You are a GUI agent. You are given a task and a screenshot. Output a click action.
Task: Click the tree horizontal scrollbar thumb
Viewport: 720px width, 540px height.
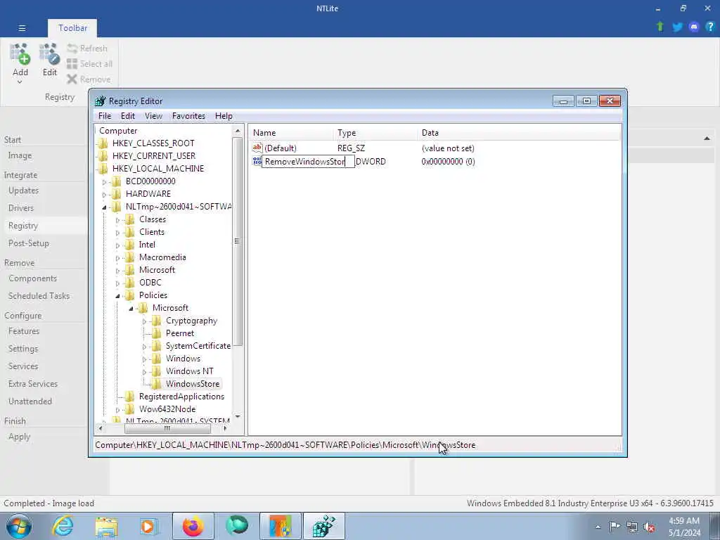tap(167, 428)
